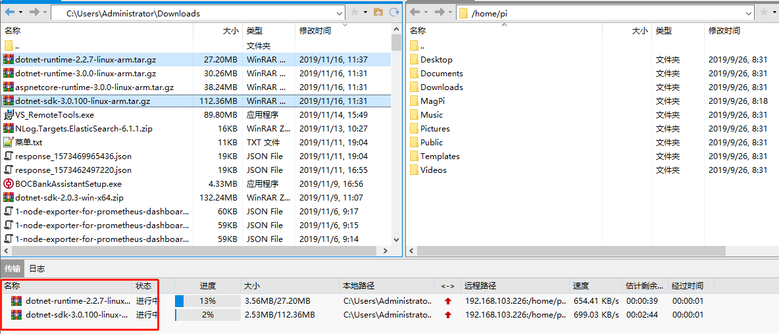Go back in the local pane
779x334 pixels.
9,12
